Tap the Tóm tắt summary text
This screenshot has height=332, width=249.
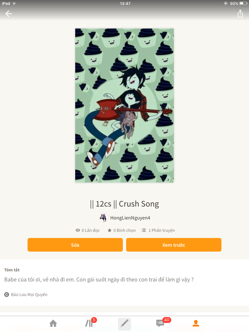point(99,279)
